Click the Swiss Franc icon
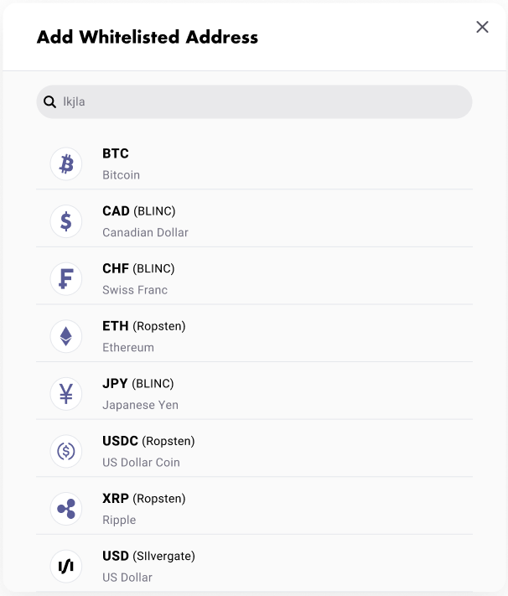Screen dimensions: 508x596 66,278
